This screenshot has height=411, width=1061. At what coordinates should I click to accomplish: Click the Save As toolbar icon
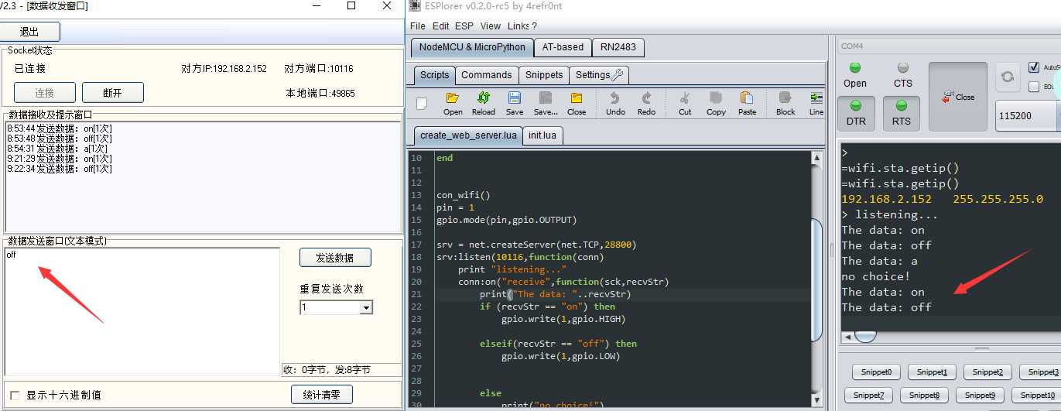(x=546, y=103)
